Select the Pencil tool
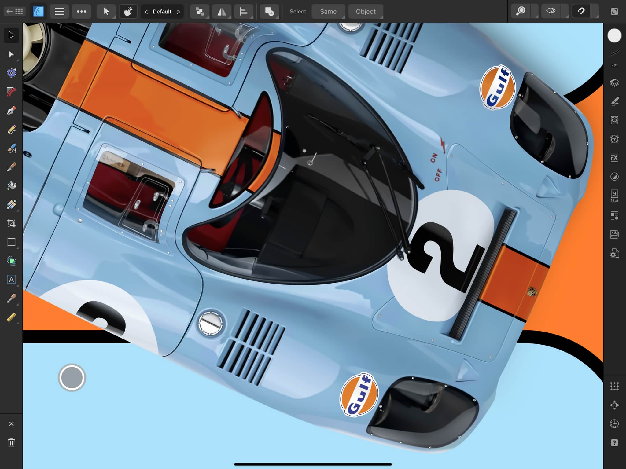The height and width of the screenshot is (469, 626). (x=11, y=129)
